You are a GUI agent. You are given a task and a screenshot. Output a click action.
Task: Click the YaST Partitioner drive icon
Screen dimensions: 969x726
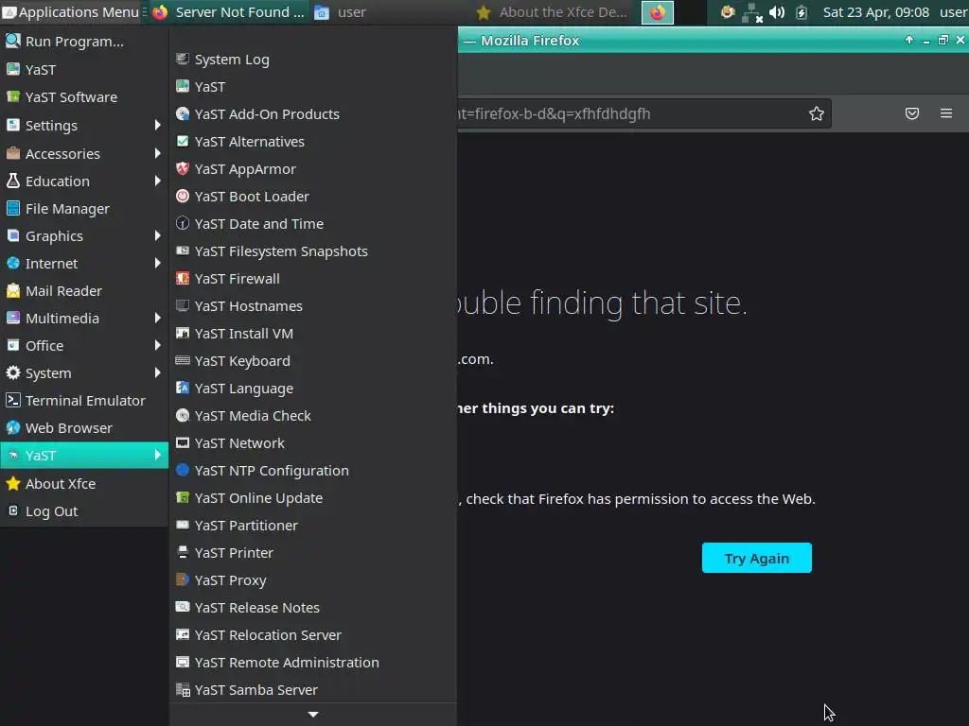point(183,525)
